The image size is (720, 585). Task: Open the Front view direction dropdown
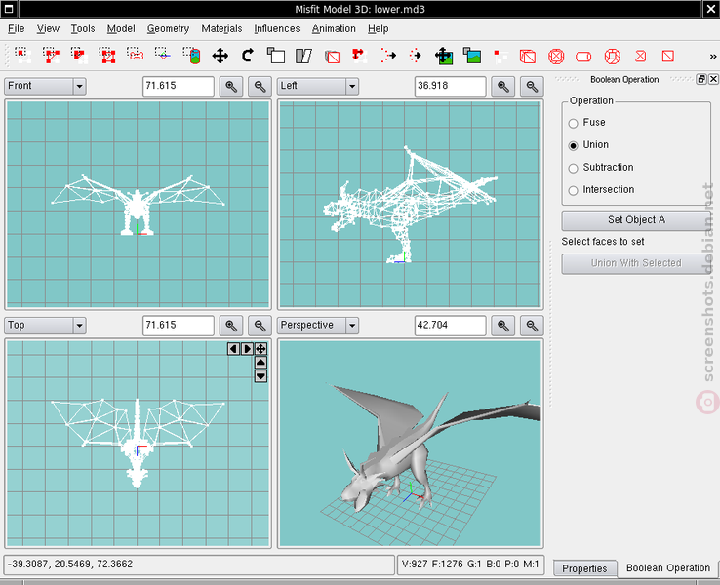(45, 86)
